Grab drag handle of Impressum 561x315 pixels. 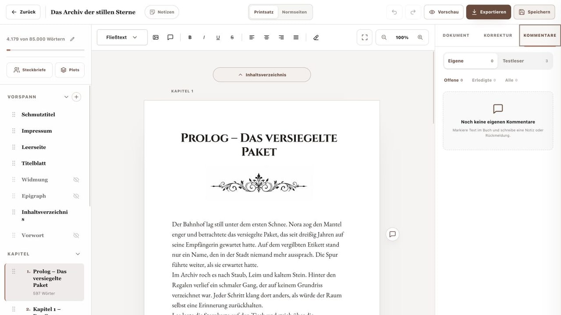click(x=14, y=131)
